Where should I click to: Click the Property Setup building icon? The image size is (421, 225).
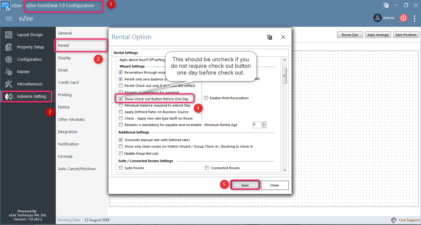pos(9,47)
